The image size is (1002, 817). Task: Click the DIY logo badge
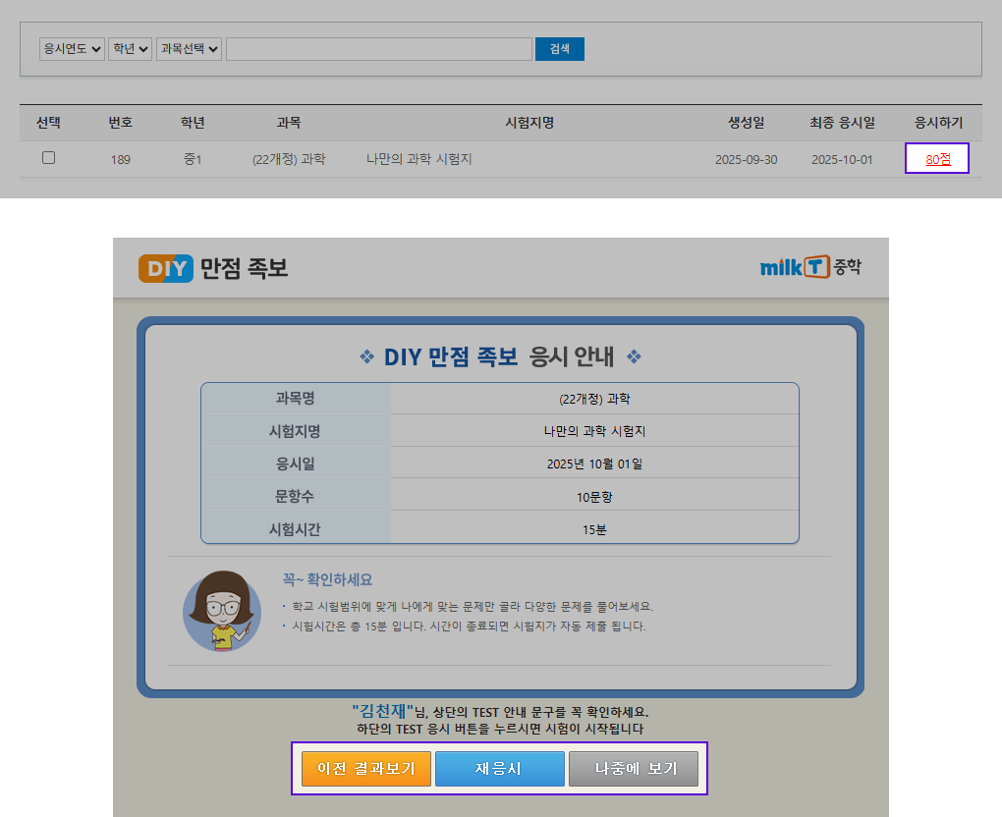166,268
